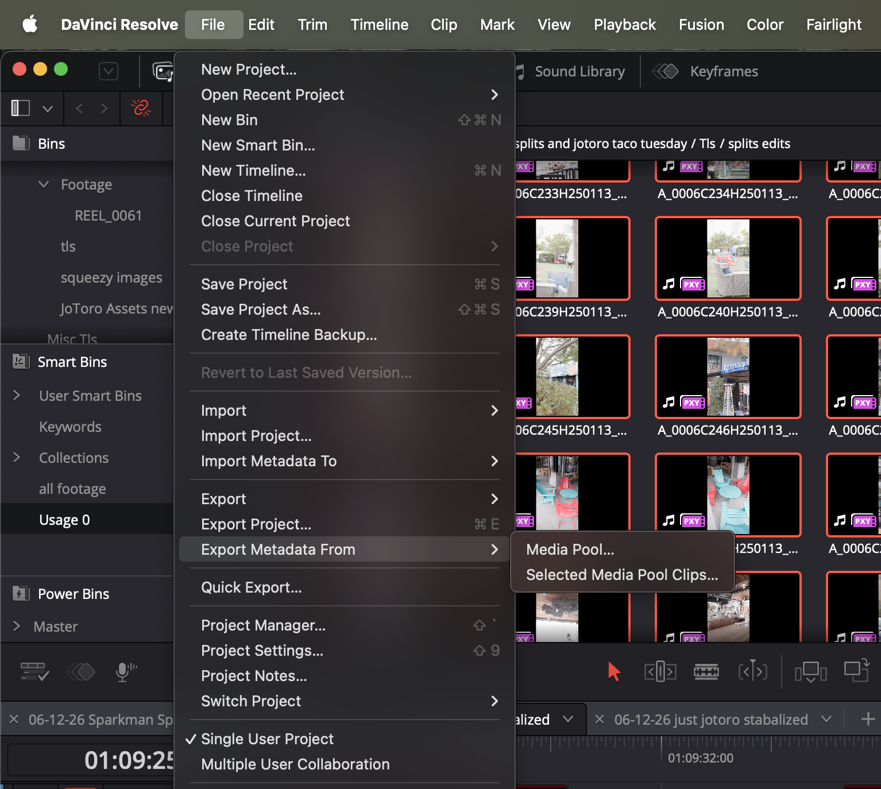Click the overwrite clip icon
This screenshot has width=881, height=789.
(856, 671)
